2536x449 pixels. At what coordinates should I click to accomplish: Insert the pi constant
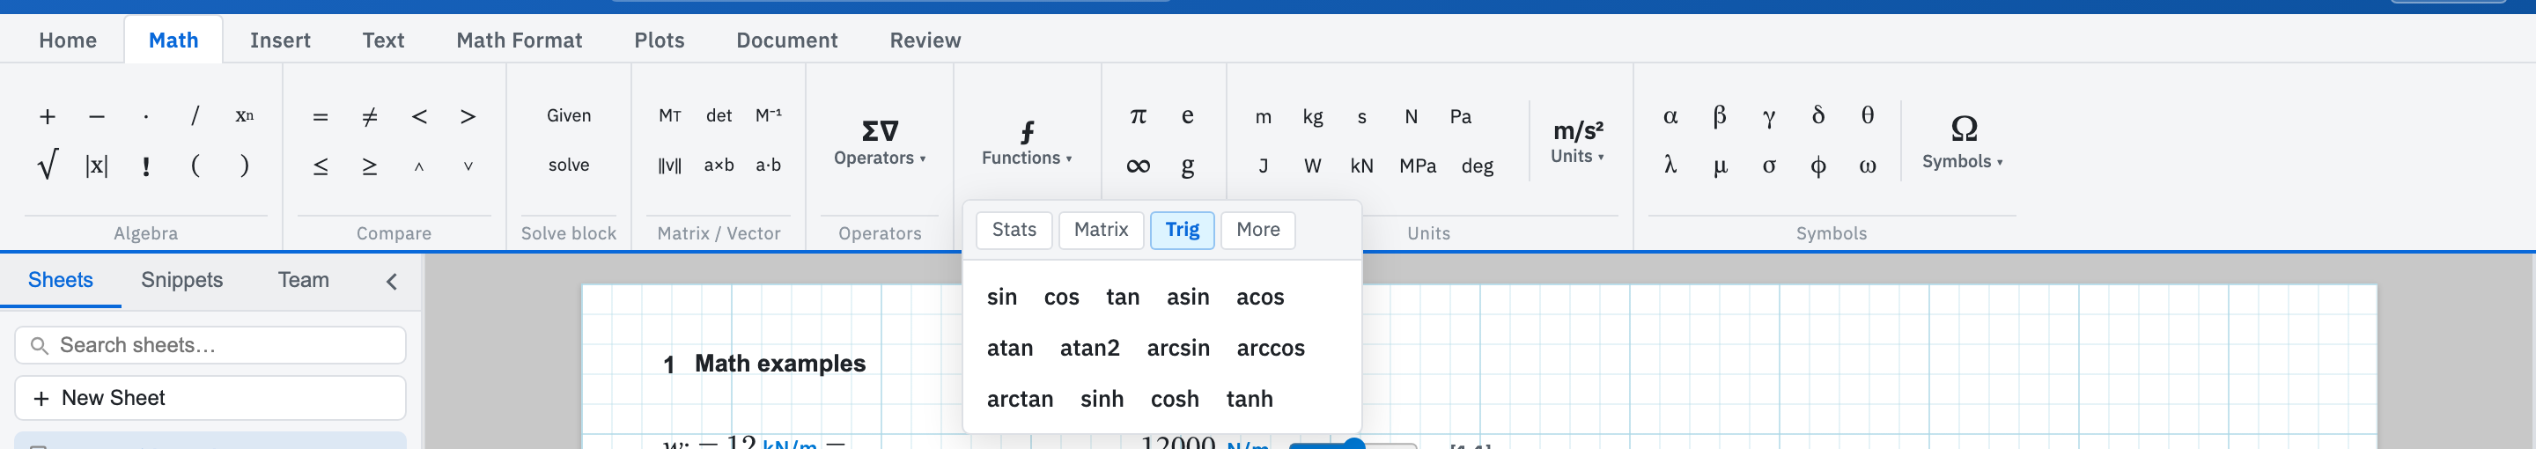[1138, 116]
